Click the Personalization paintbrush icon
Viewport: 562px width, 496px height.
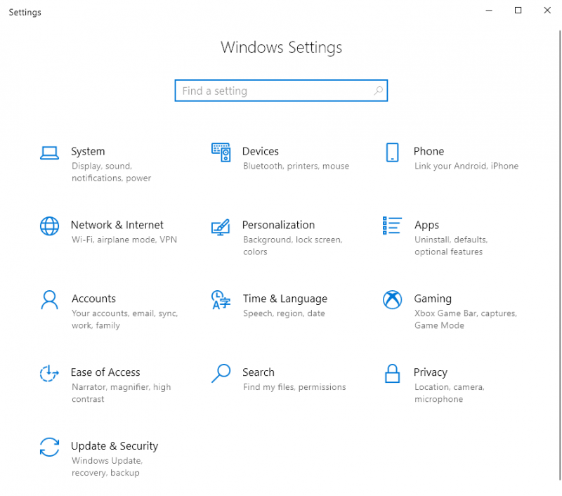click(x=221, y=227)
